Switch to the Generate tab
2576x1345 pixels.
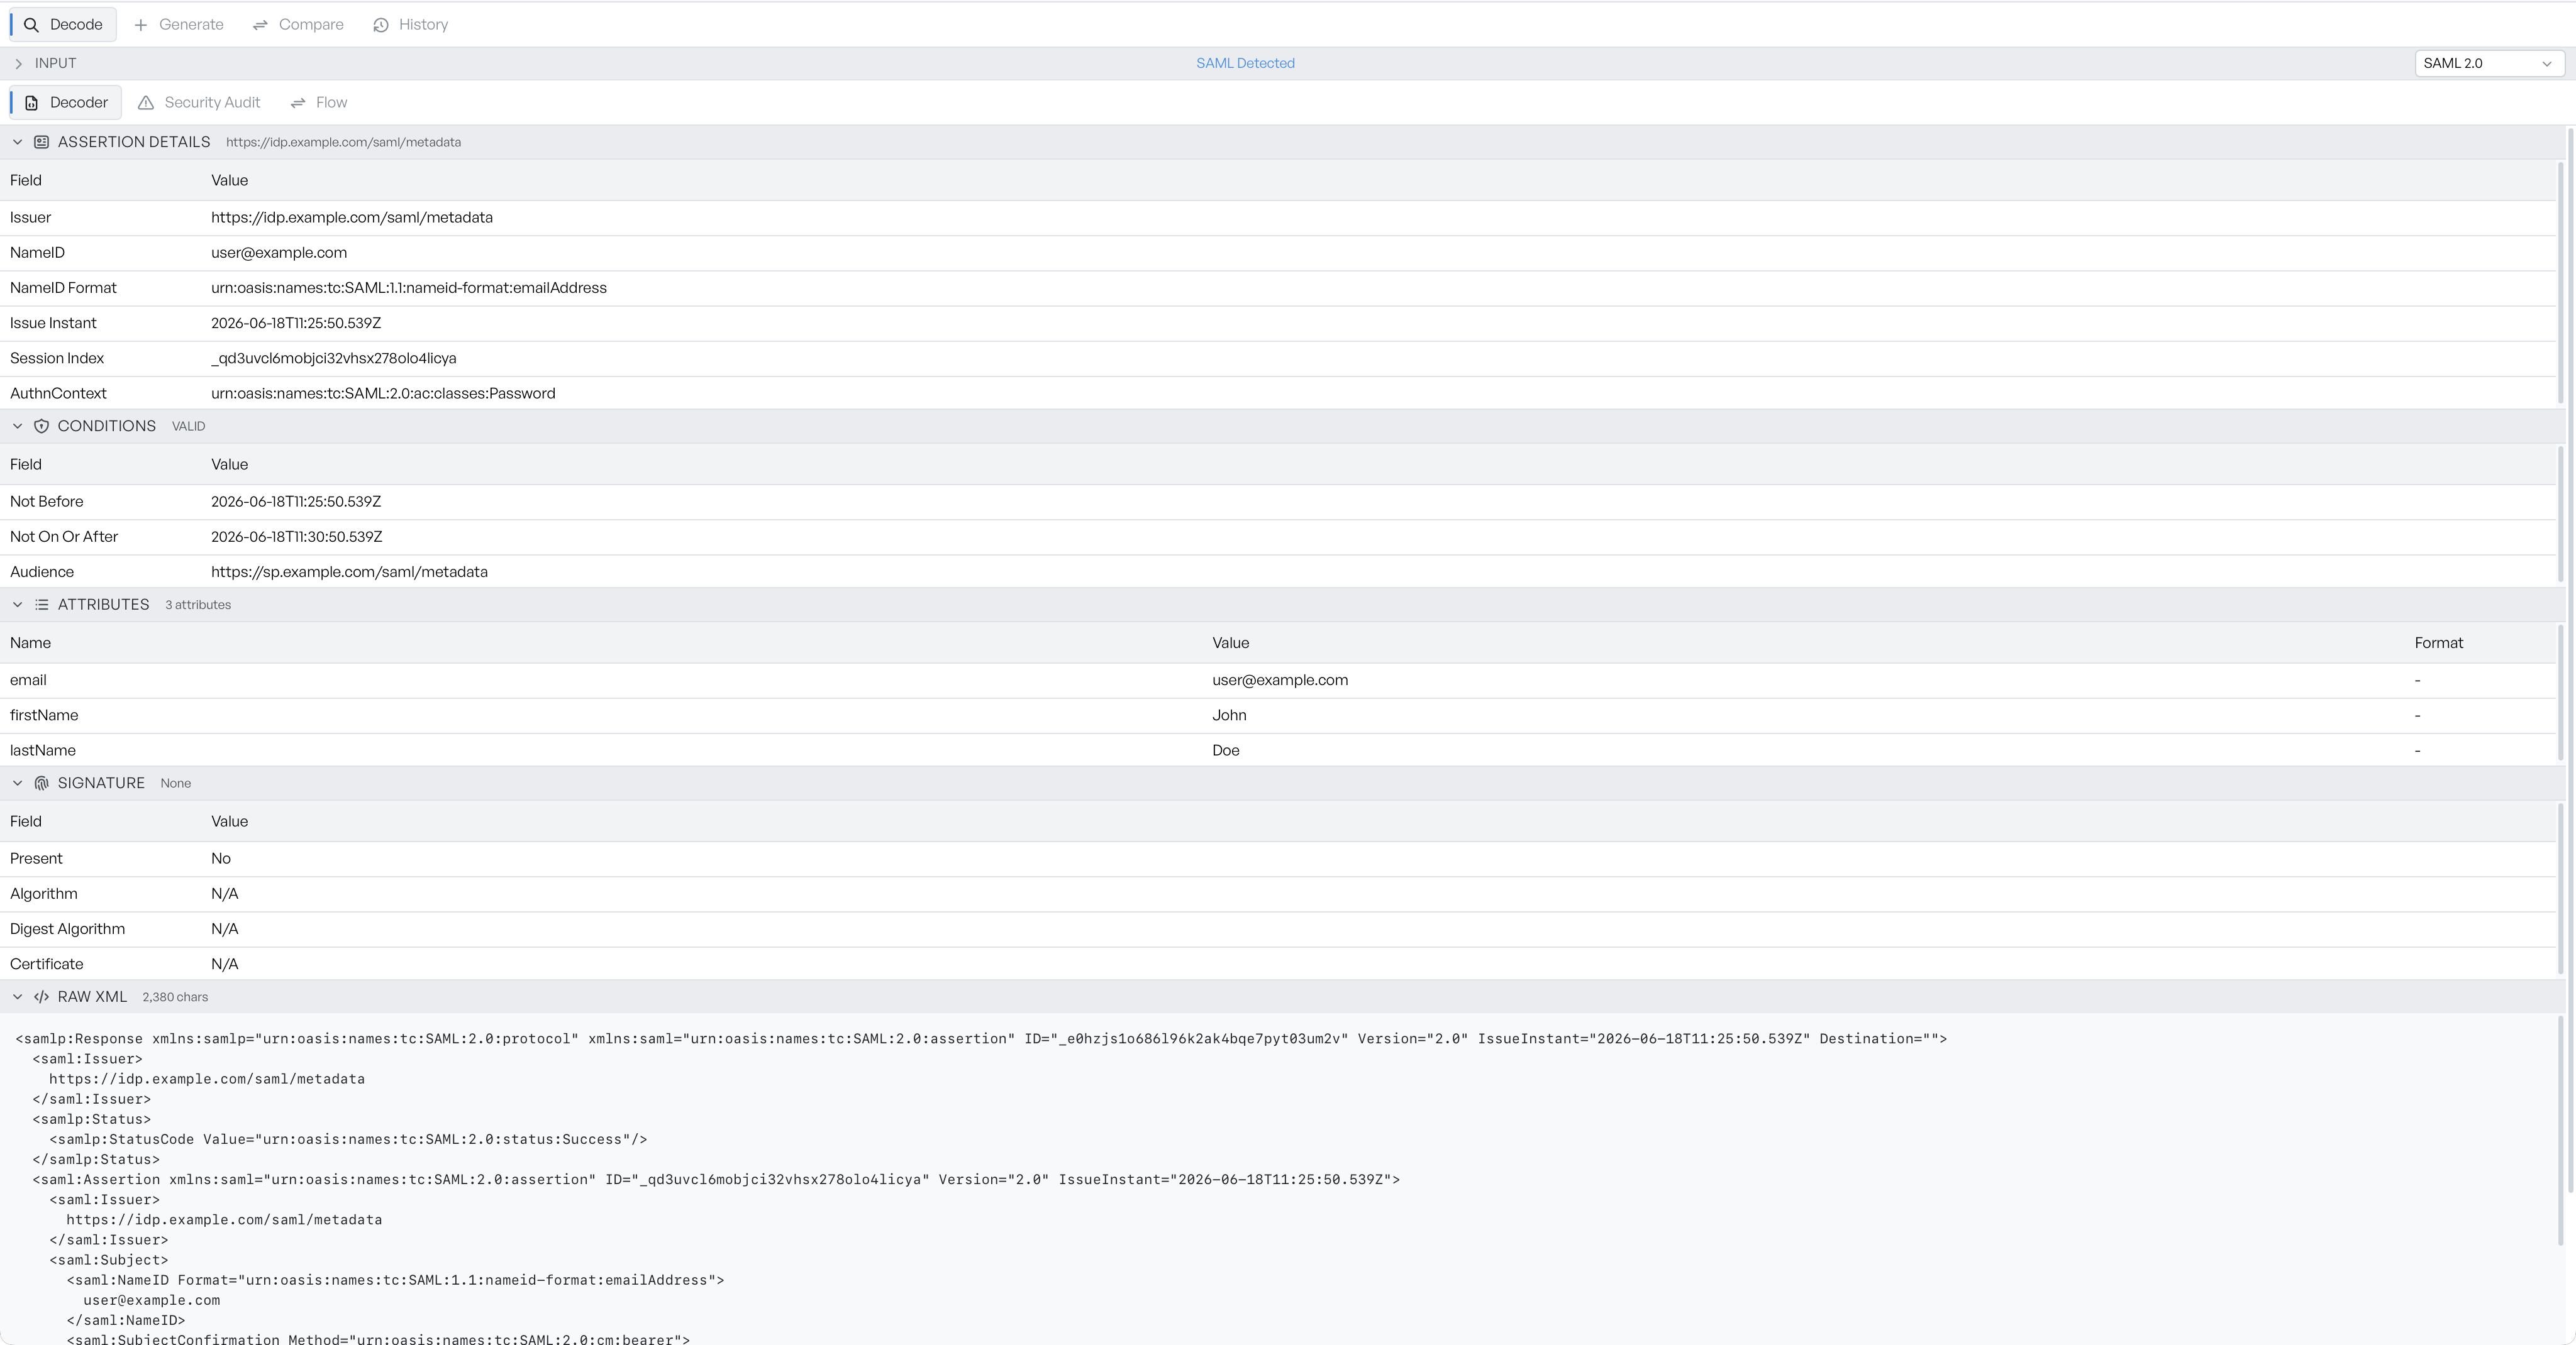point(178,24)
